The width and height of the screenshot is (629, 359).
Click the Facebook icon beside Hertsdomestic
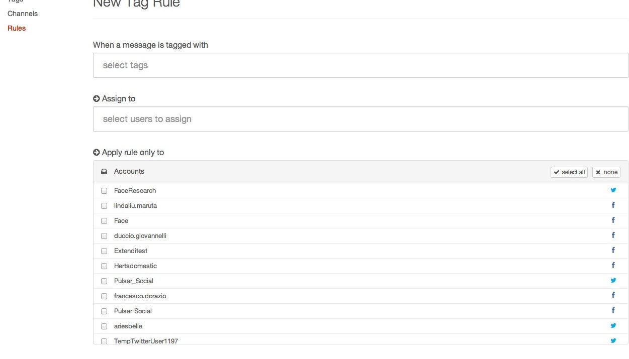pos(613,266)
